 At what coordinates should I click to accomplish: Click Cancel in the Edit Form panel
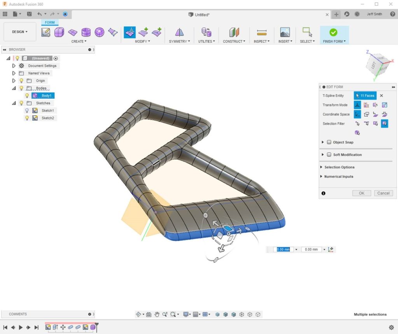click(383, 193)
